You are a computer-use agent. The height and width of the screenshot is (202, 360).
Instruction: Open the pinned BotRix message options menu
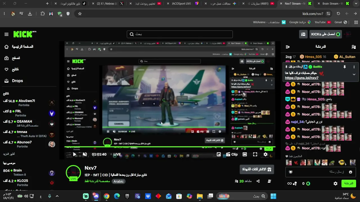coord(354,67)
